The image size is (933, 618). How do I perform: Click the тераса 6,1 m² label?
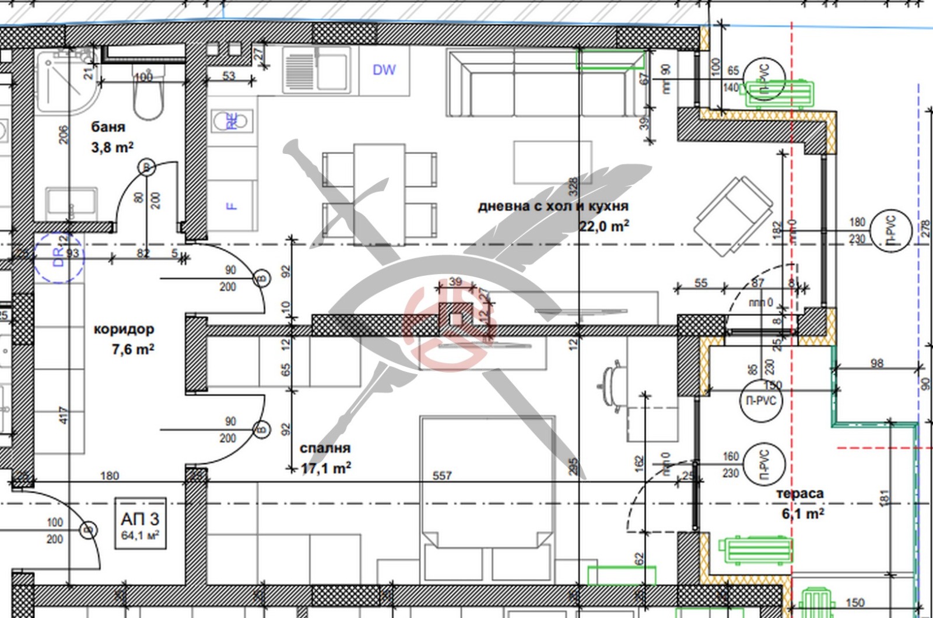click(801, 503)
